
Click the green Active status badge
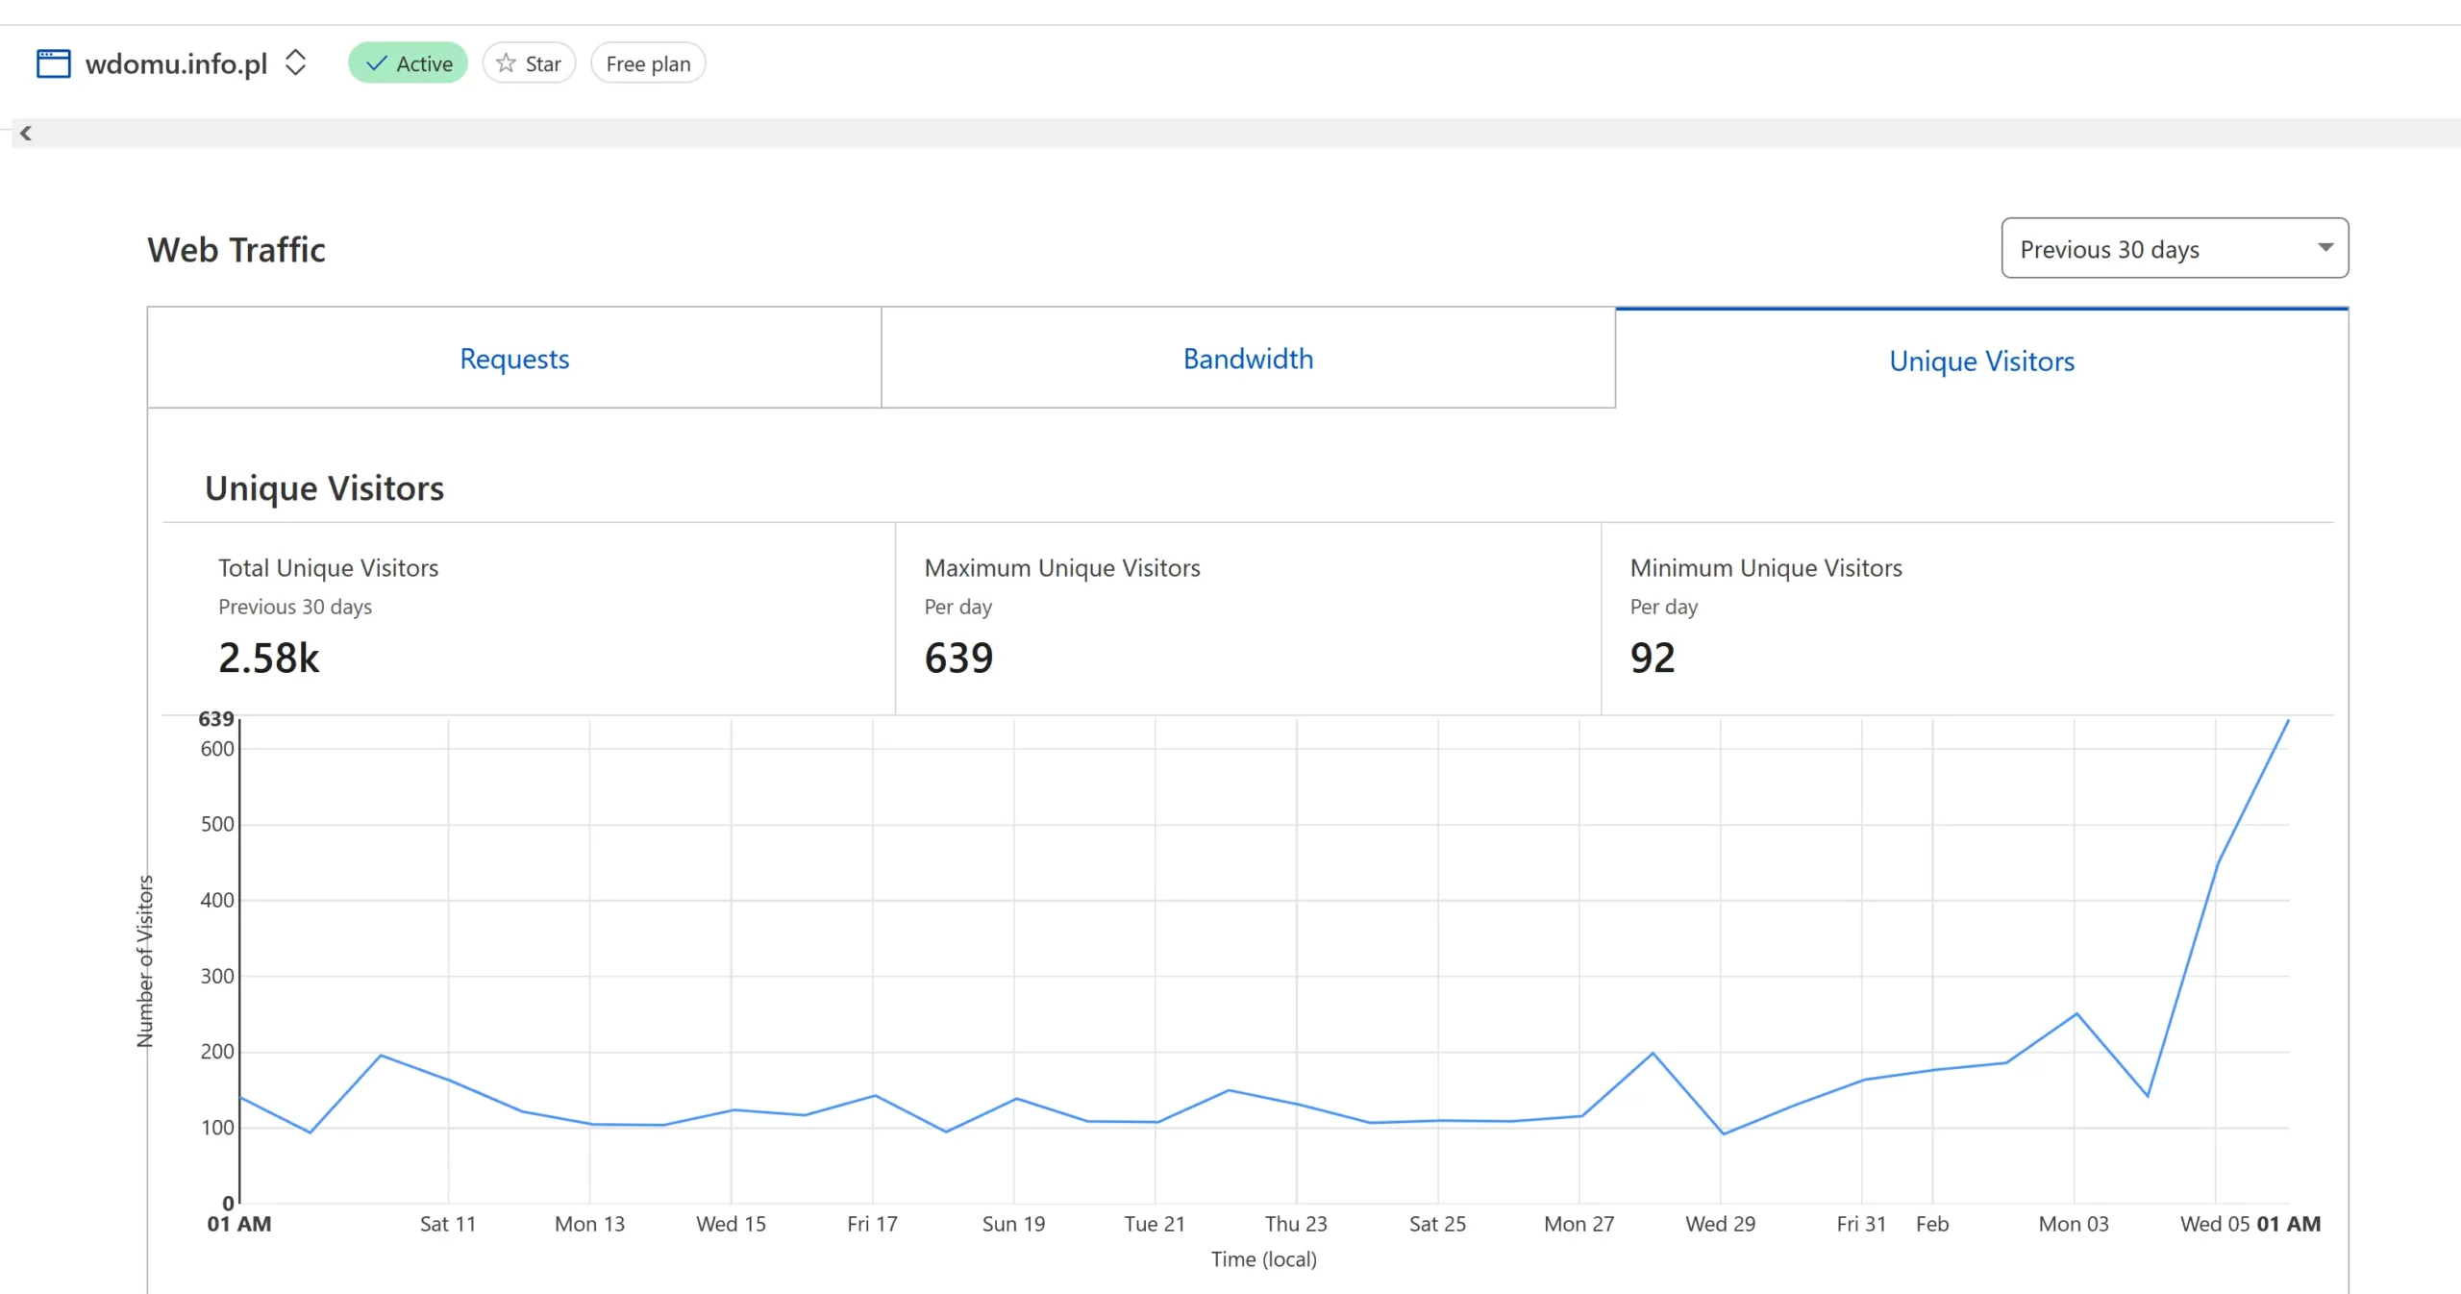408,63
